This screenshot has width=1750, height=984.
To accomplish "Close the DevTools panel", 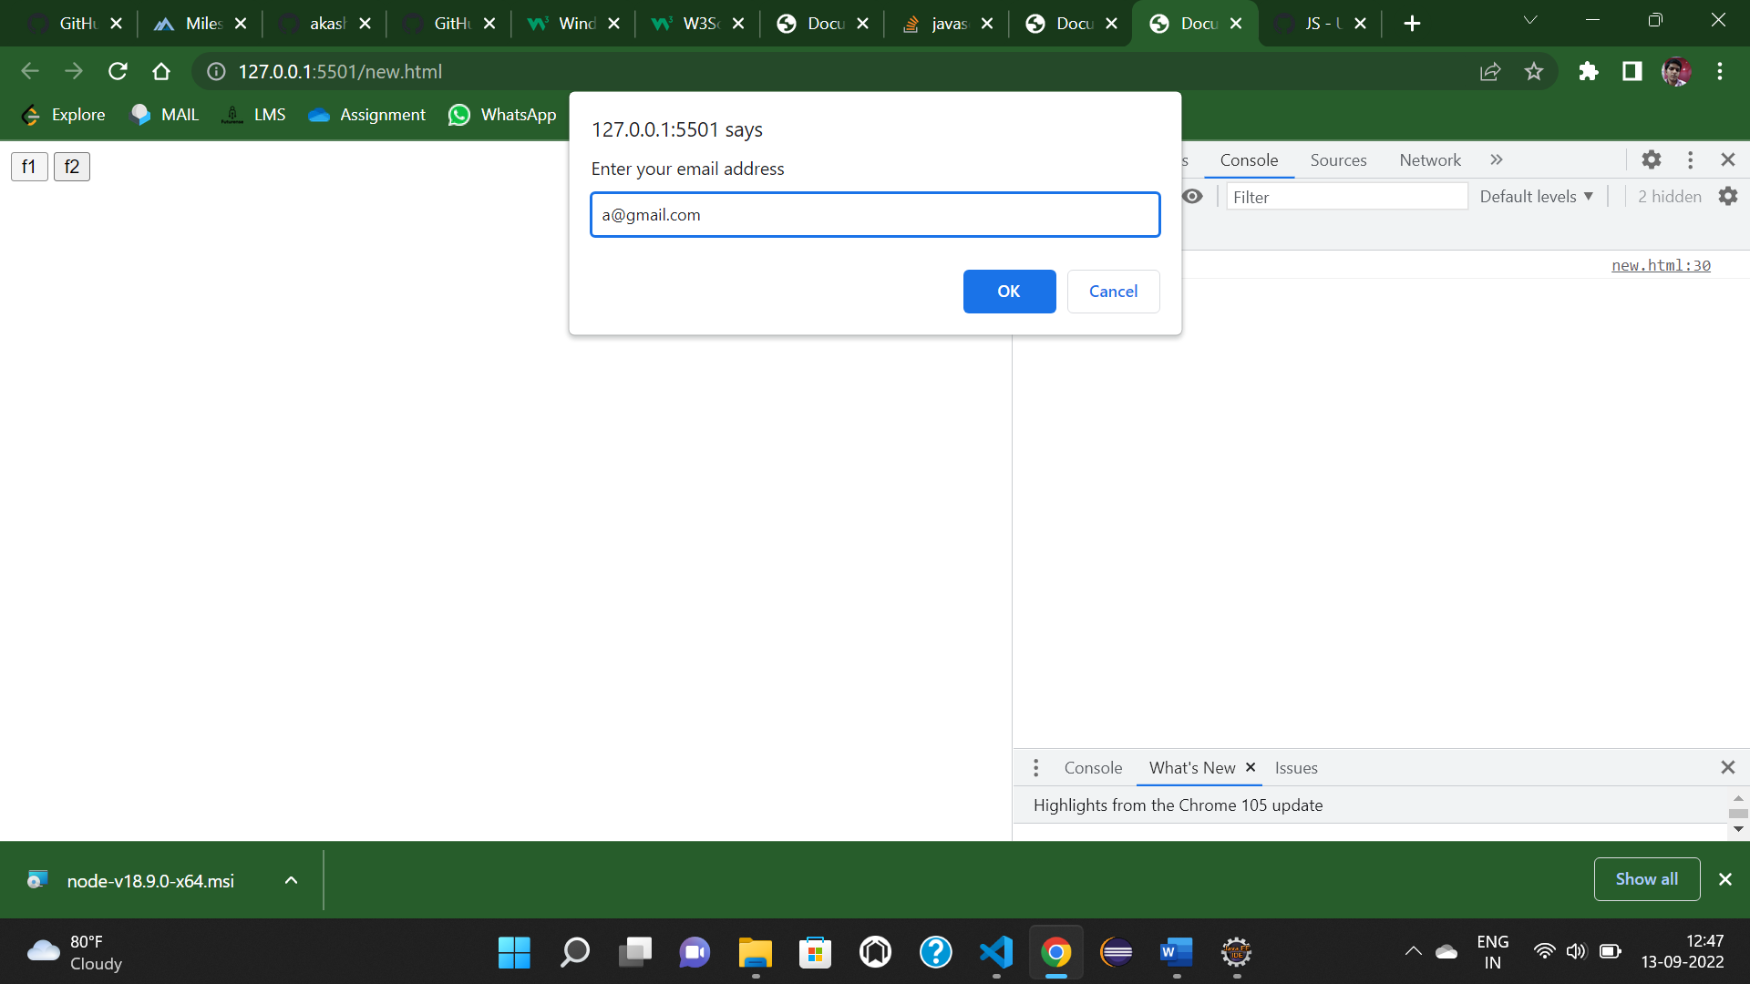I will click(x=1727, y=160).
